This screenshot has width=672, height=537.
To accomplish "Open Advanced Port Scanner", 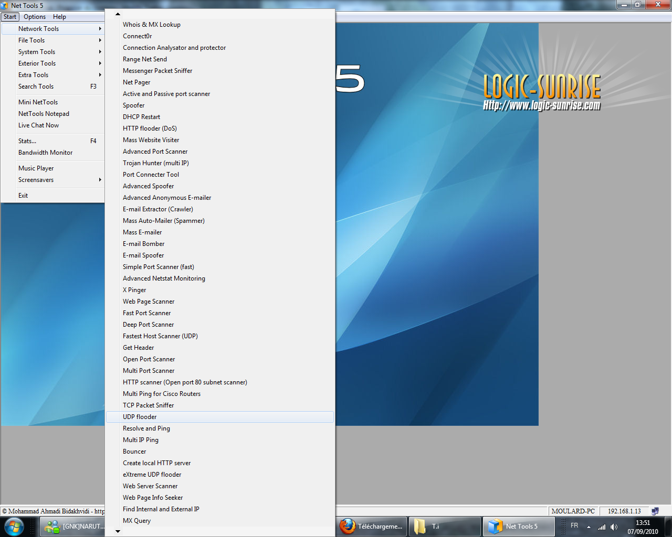I will tap(220, 152).
